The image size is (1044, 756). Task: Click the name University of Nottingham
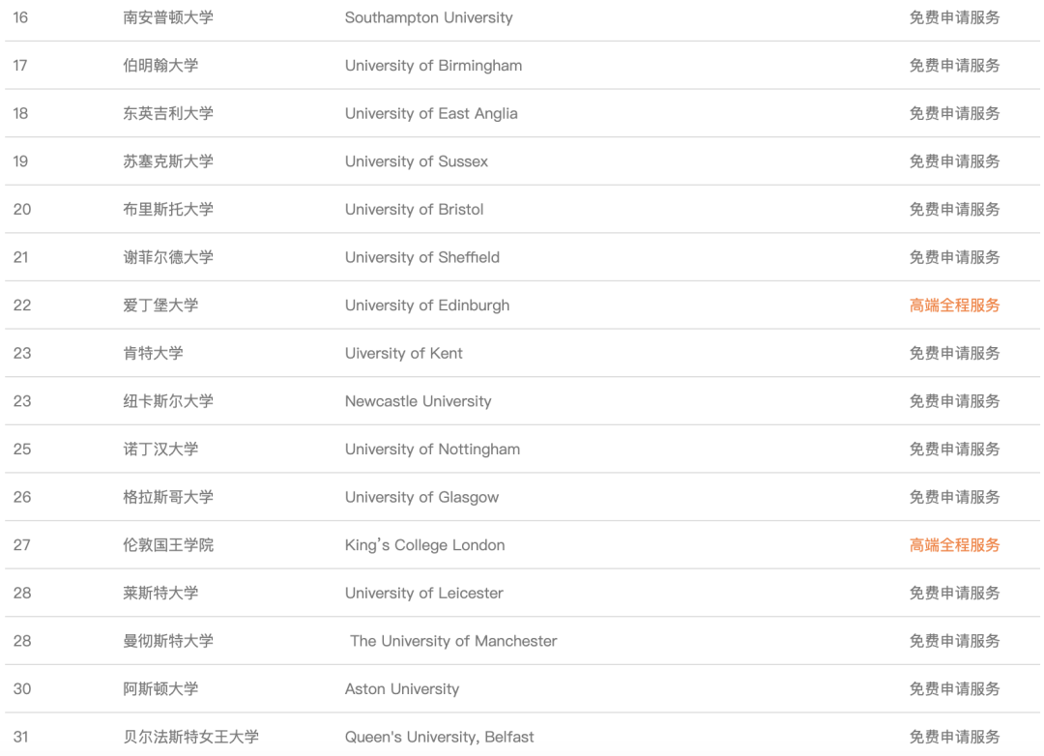pyautogui.click(x=432, y=450)
